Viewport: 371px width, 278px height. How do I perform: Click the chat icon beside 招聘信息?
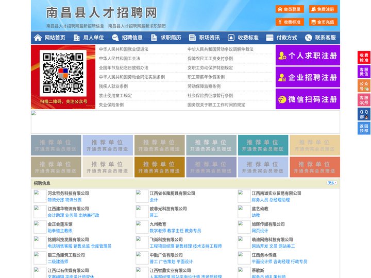[115, 38]
